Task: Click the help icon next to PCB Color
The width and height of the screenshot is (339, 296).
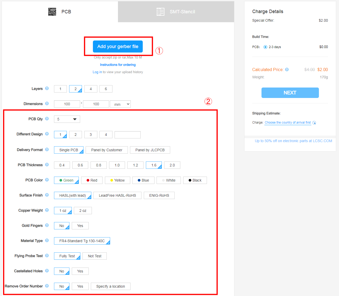Action: tap(47, 180)
